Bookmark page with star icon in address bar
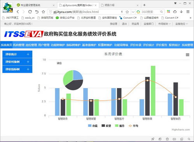The width and height of the screenshot is (194, 142). [x=127, y=12]
